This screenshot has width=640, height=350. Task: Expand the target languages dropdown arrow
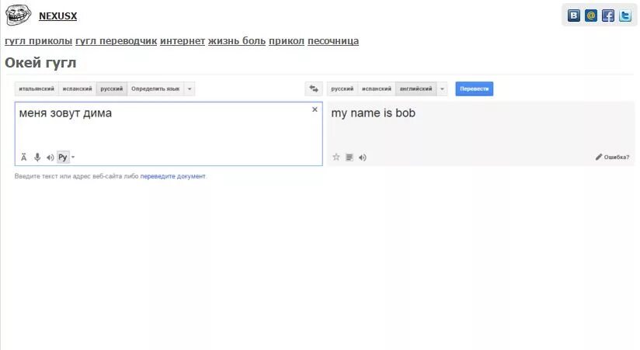(x=443, y=89)
